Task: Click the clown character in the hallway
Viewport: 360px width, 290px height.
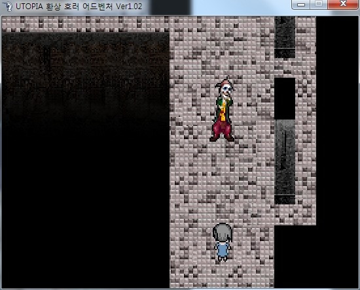Action: click(223, 110)
